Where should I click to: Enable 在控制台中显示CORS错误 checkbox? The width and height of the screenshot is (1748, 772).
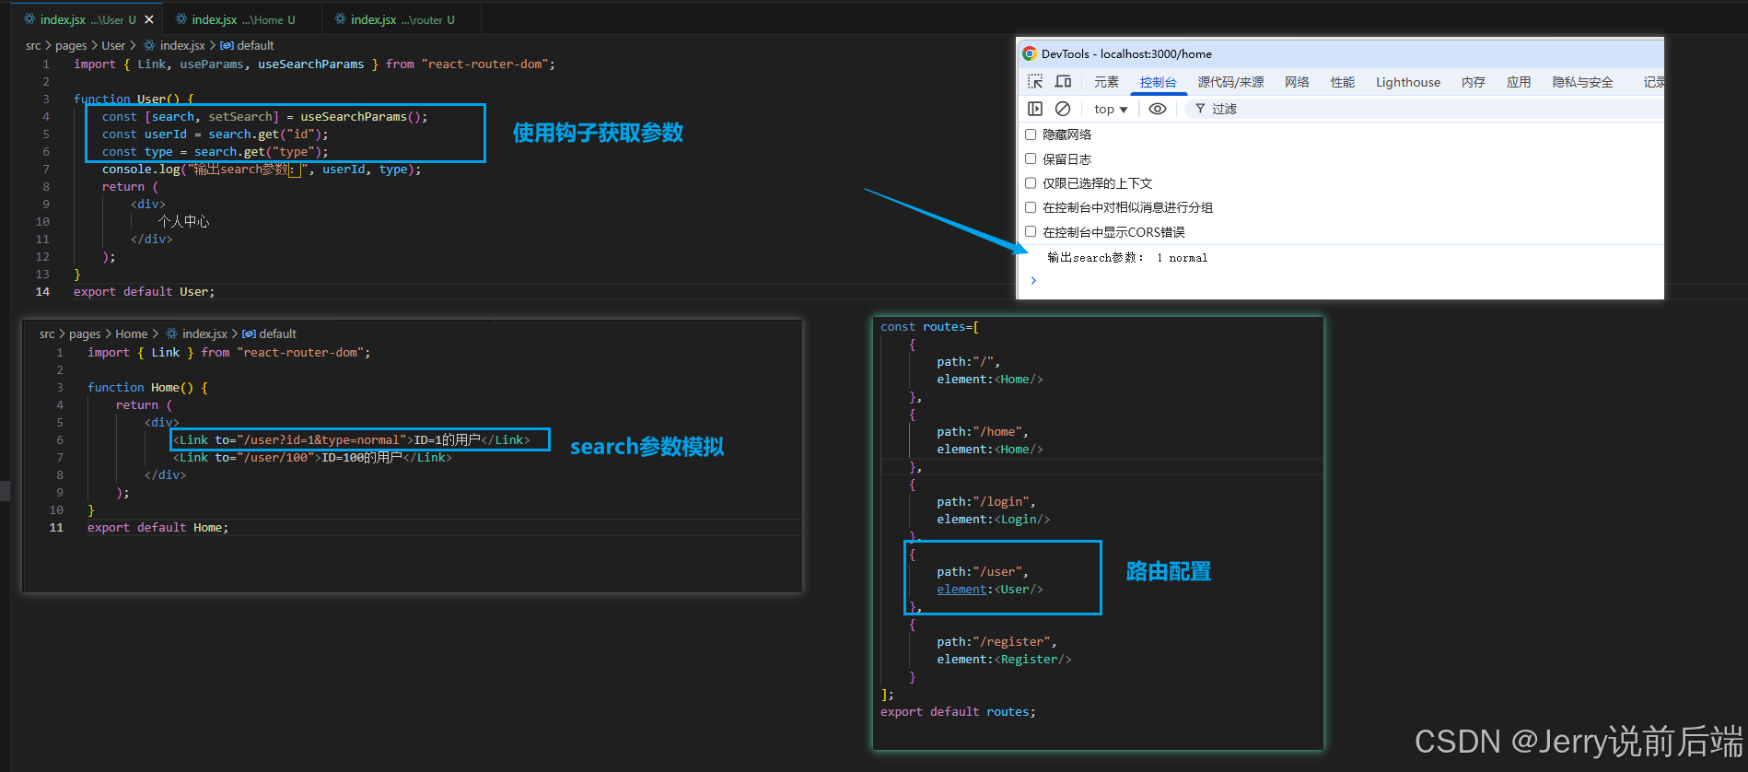pyautogui.click(x=1031, y=231)
